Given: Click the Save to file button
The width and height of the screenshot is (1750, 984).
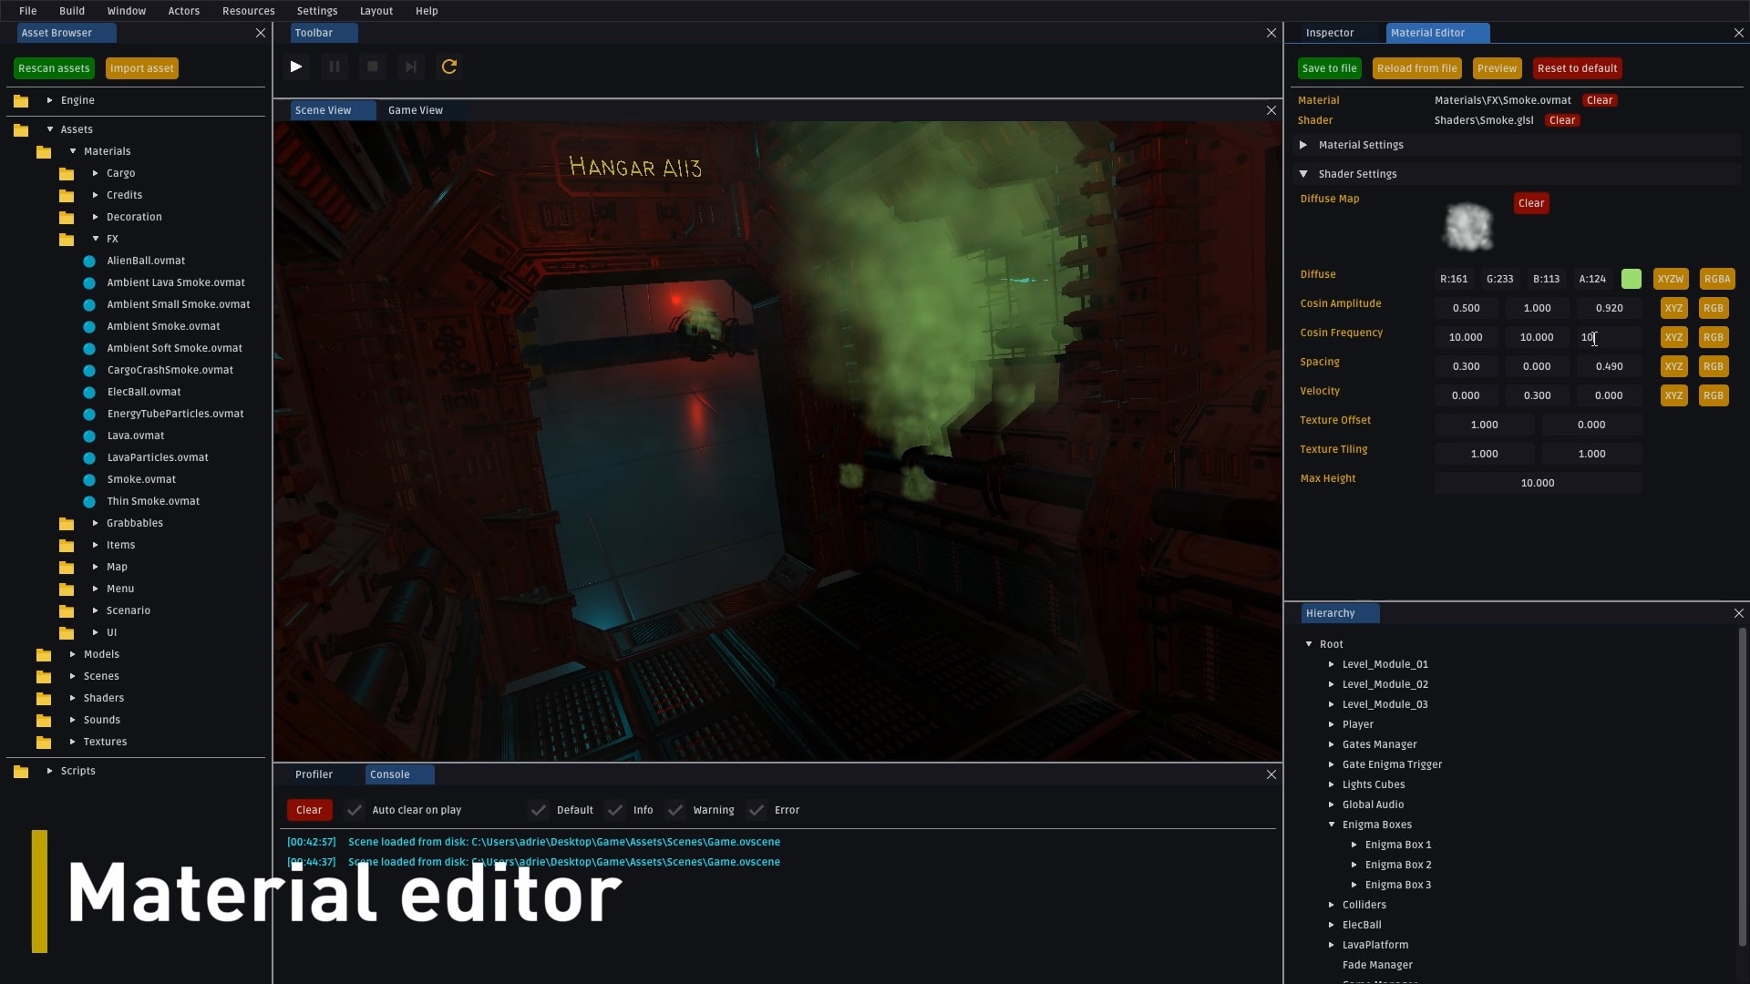Looking at the screenshot, I should click(1329, 68).
